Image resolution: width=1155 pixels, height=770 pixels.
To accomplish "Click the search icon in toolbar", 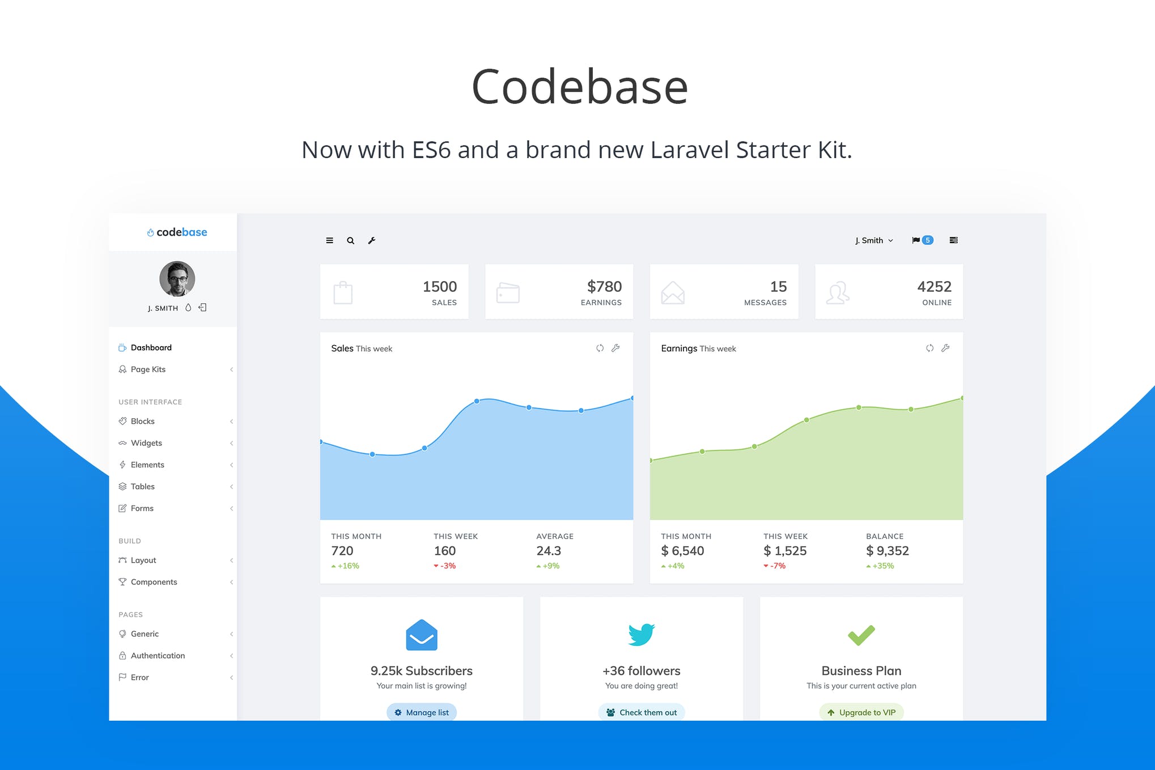I will click(351, 241).
